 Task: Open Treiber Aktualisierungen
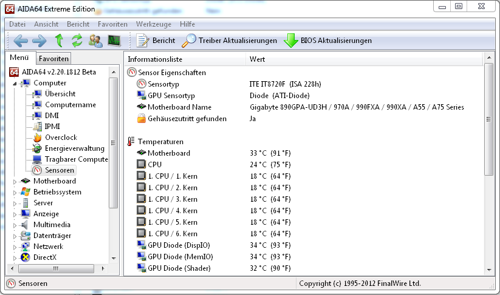click(229, 41)
